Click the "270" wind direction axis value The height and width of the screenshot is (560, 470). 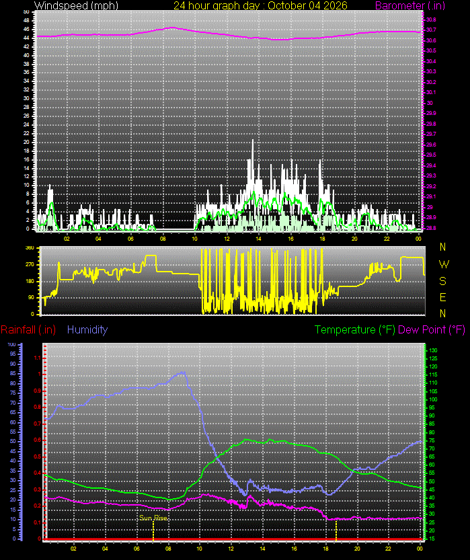[30, 265]
